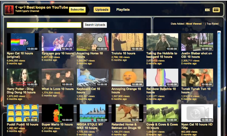
Task: Open Cows & Cows & Cows thumbnail
Action: pyautogui.click(x=162, y=113)
